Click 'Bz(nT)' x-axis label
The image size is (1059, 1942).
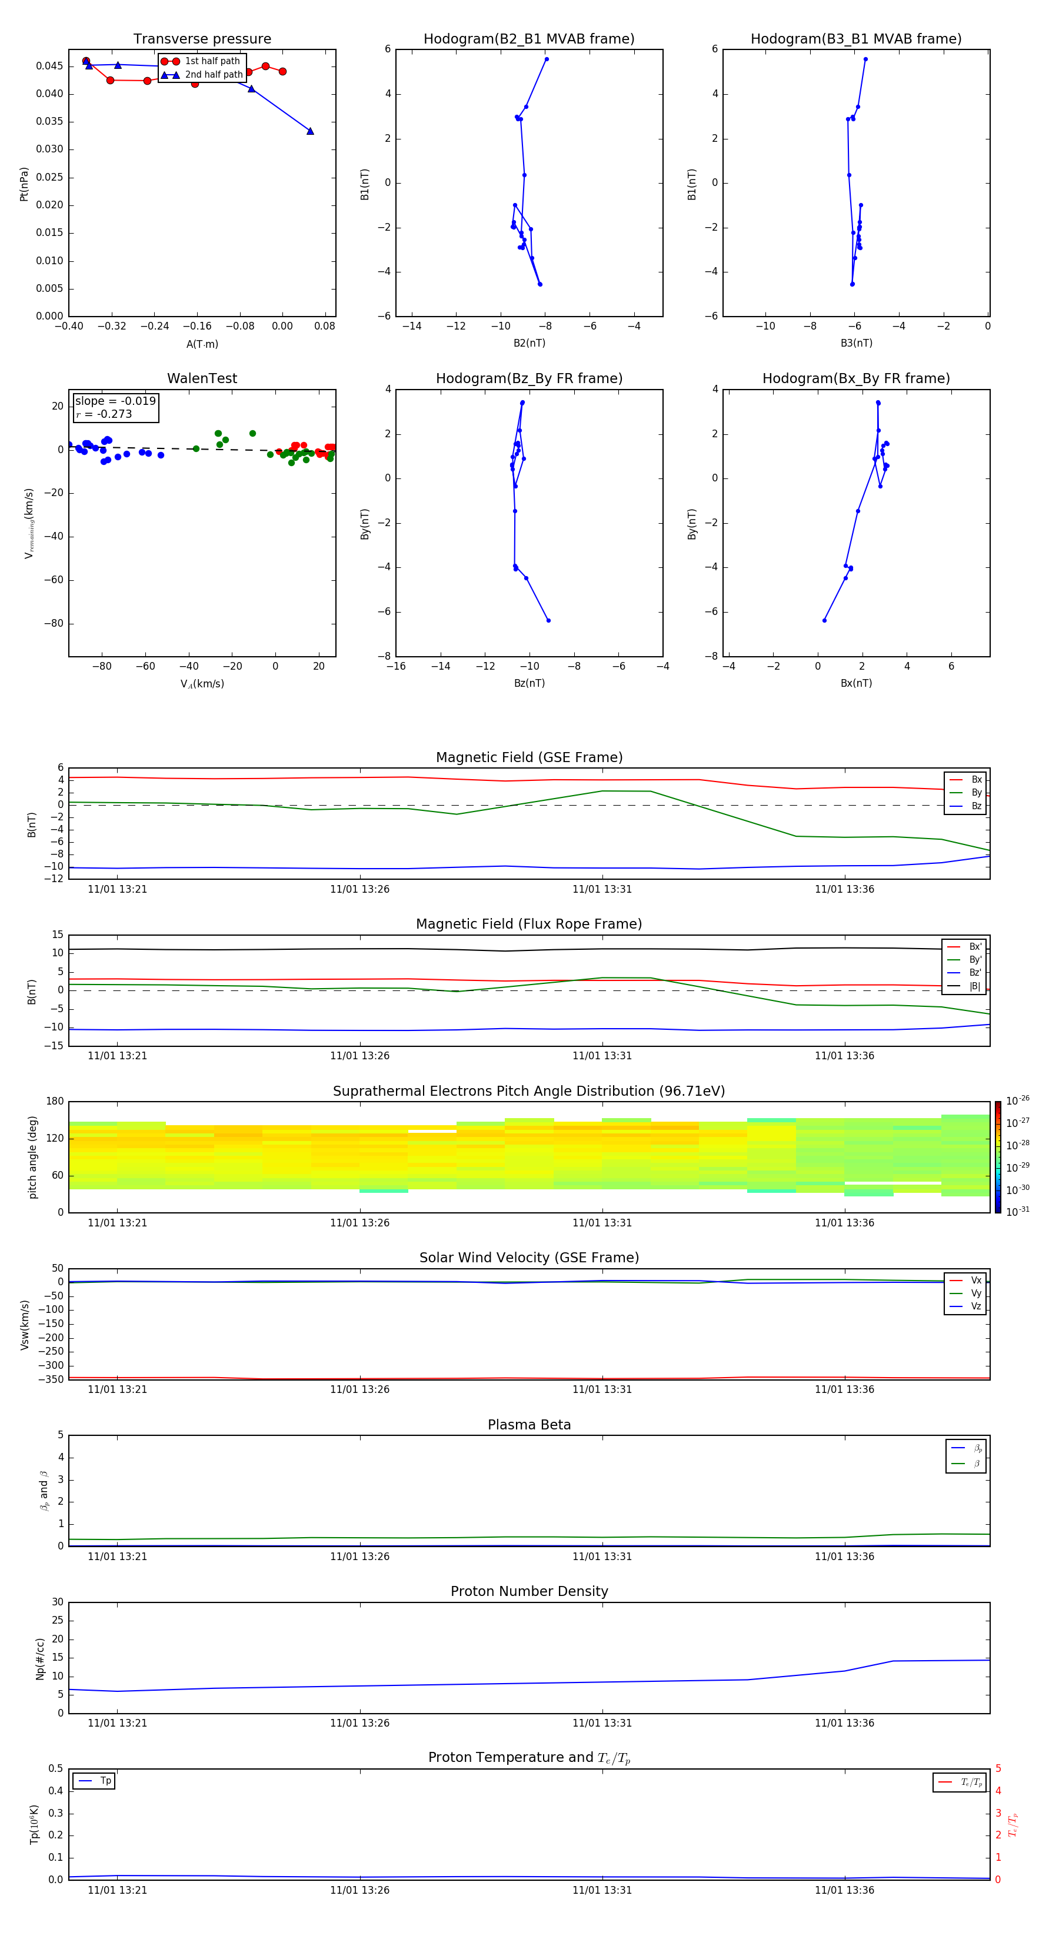529,683
